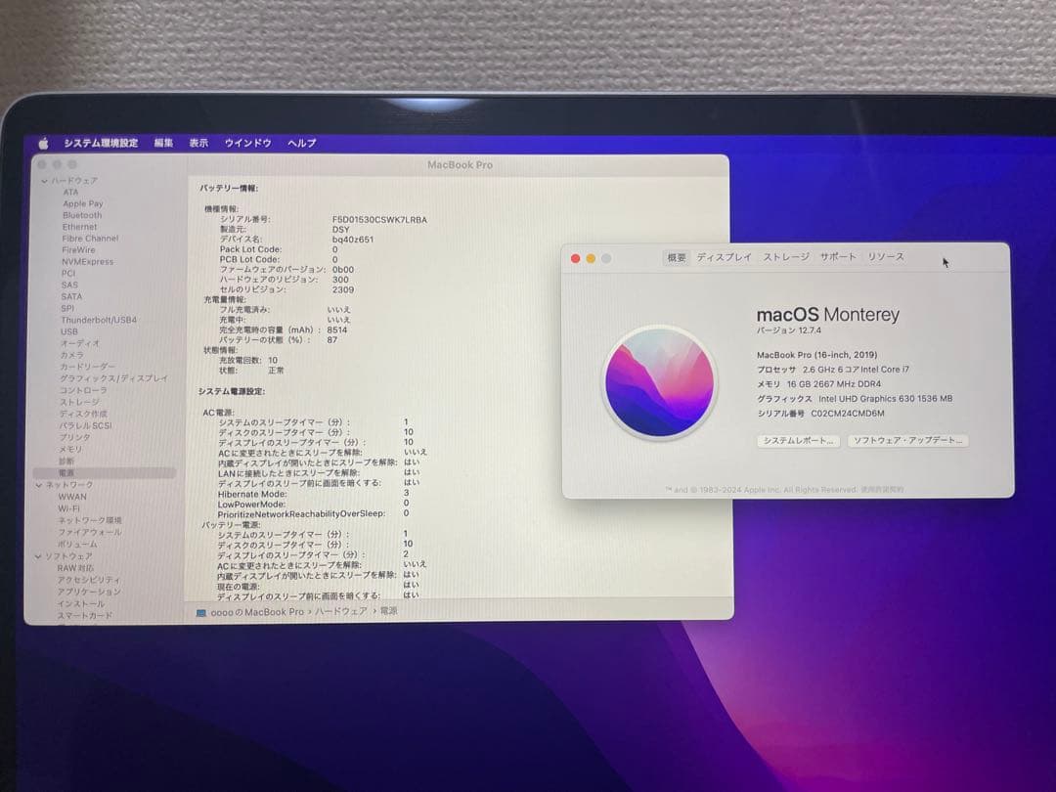
Task: Select USB in the sidebar
Action: tap(68, 331)
